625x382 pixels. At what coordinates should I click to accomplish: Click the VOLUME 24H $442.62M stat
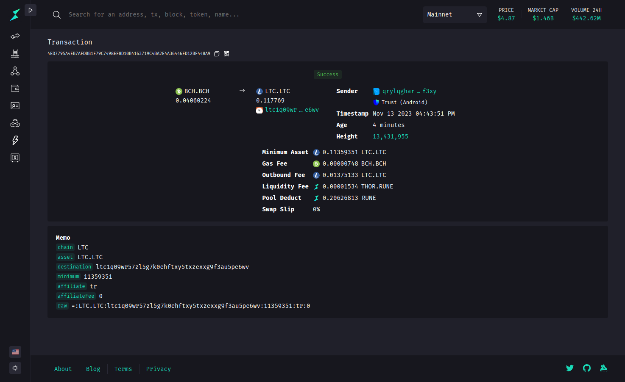pos(586,14)
